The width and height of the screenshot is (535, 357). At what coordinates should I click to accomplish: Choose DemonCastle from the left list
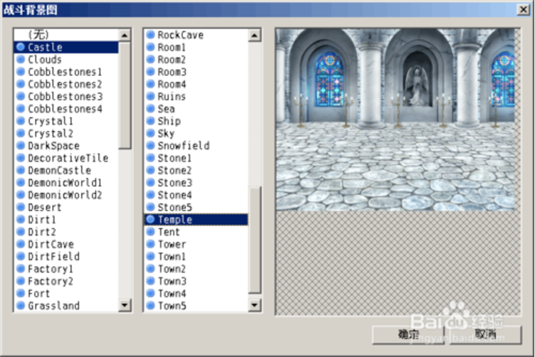tap(58, 171)
